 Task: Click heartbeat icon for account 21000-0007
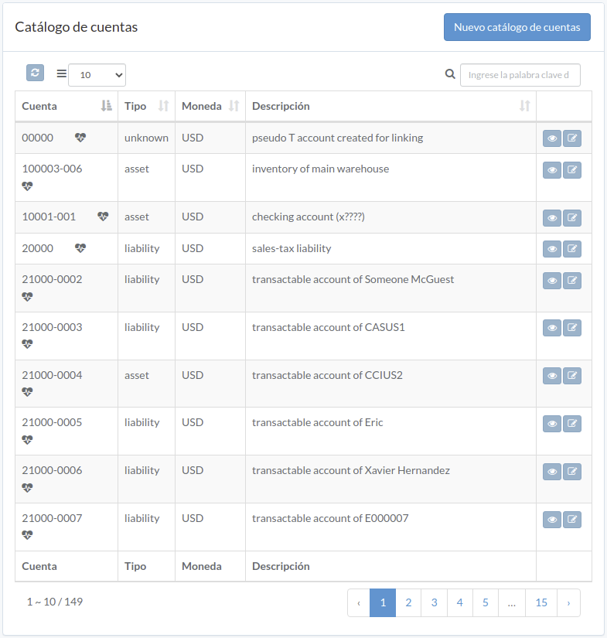click(27, 535)
